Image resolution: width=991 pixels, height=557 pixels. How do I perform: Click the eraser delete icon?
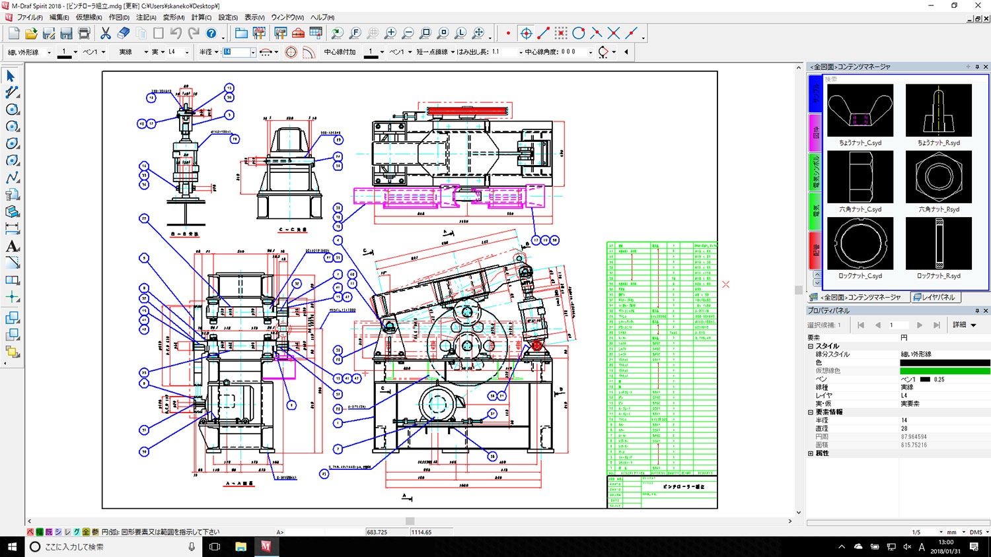(124, 33)
